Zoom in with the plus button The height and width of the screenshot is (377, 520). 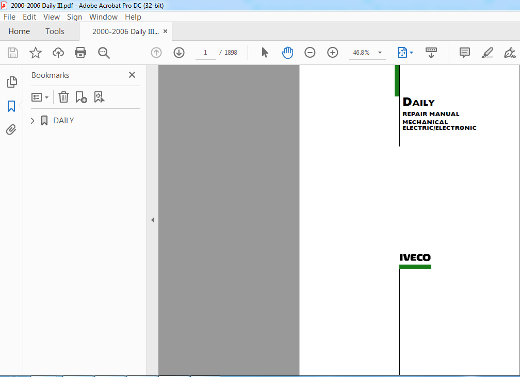point(333,53)
